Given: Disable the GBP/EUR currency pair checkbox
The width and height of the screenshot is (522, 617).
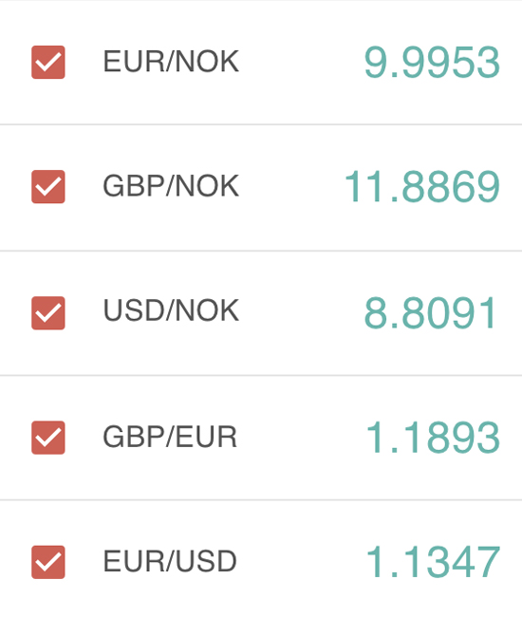Looking at the screenshot, I should [x=48, y=438].
